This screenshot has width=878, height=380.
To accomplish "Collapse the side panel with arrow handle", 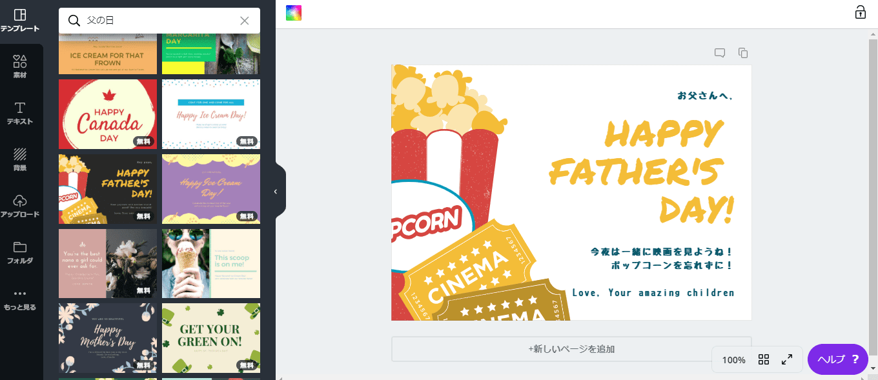I will click(276, 192).
